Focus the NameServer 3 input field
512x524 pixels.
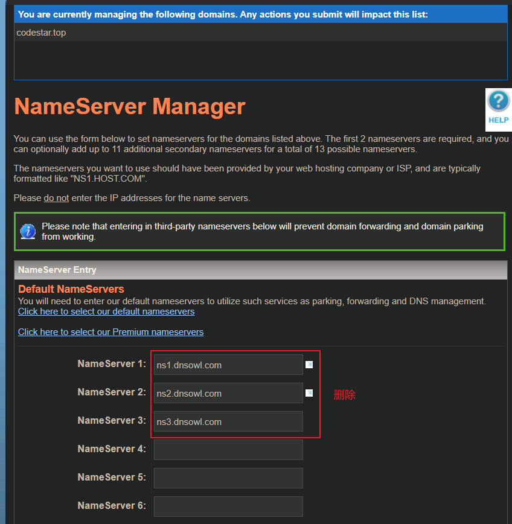228,421
